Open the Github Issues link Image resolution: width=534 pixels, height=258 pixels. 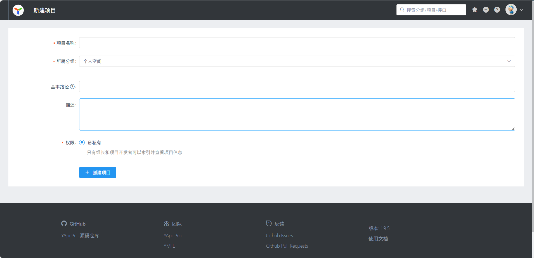tap(280, 236)
